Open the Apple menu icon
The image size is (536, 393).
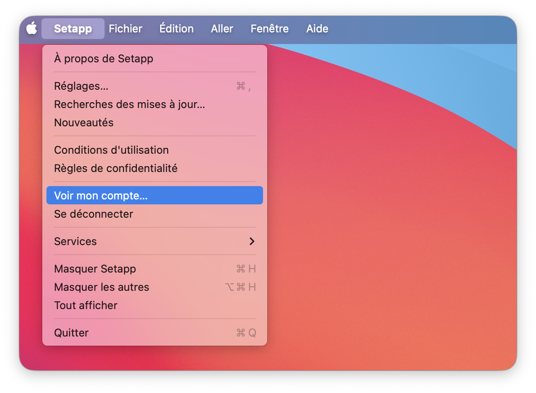click(32, 28)
